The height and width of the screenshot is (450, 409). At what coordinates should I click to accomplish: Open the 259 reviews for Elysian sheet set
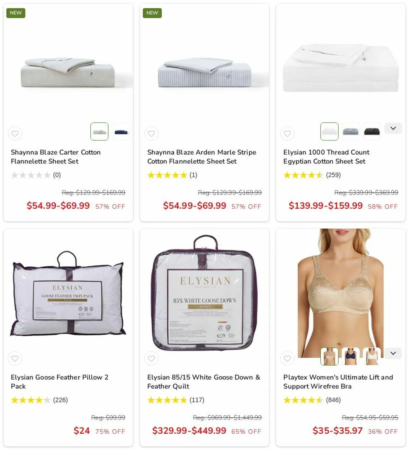333,175
